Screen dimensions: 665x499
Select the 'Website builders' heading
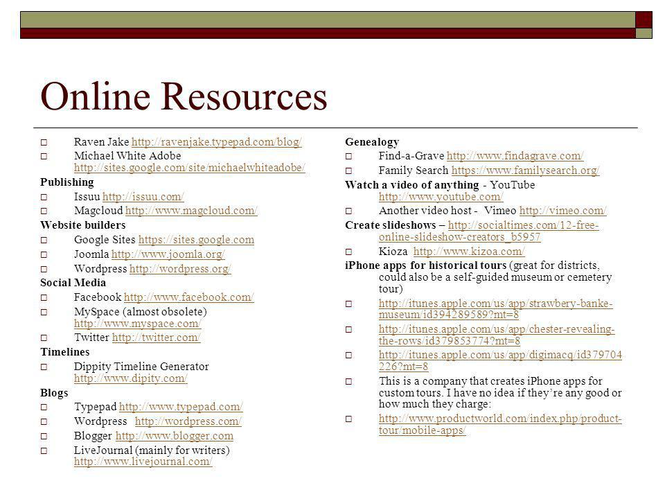(83, 225)
